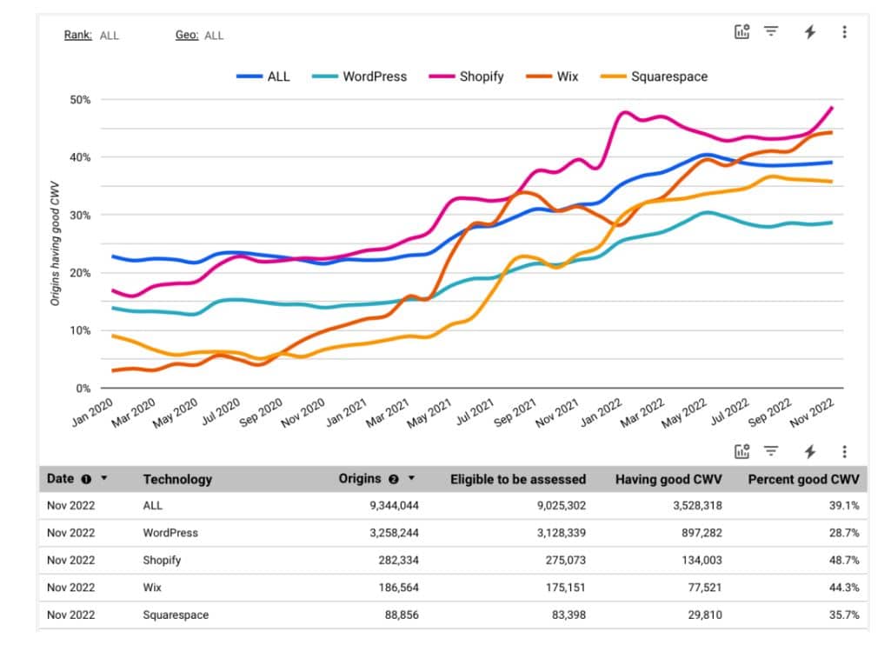Click percent value 48.7%

click(x=844, y=560)
